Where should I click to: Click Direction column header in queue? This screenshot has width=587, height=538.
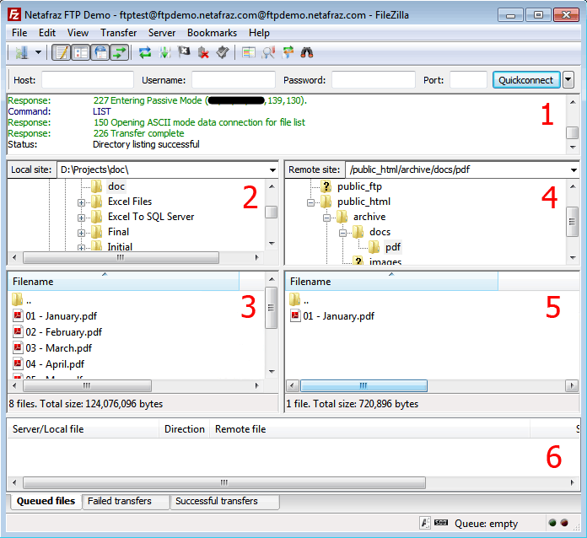184,429
